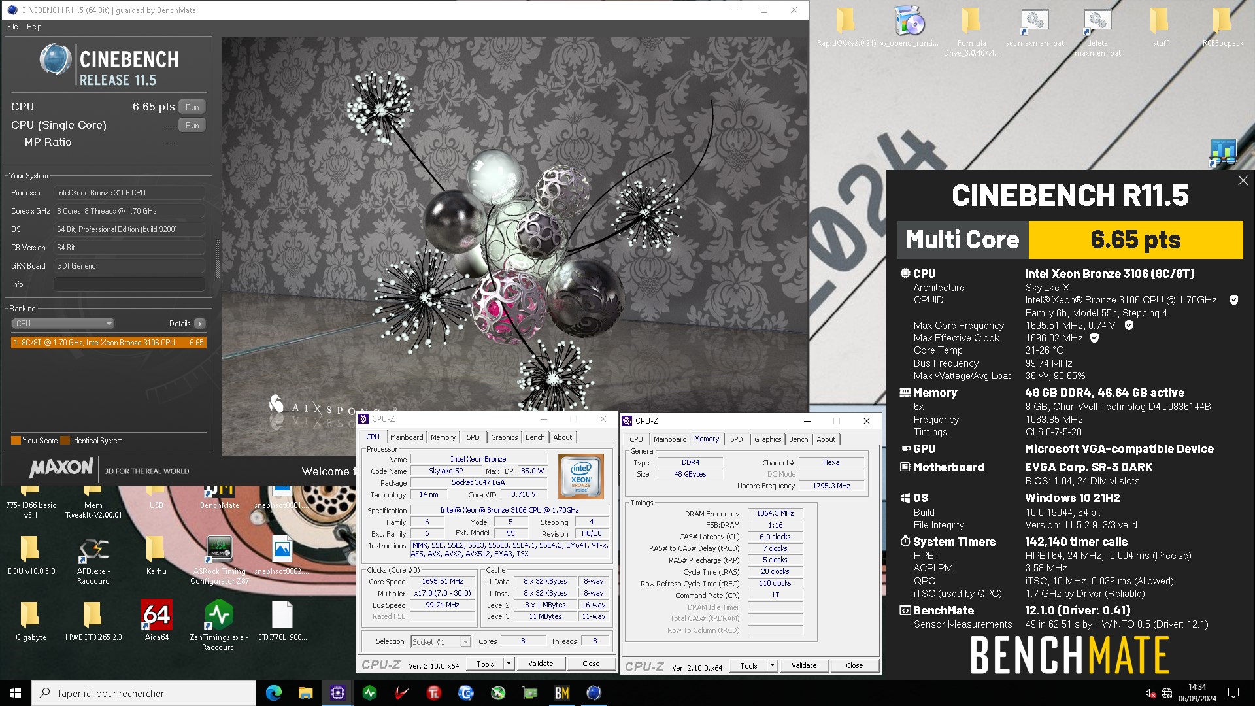
Task: Select Karhu folder icon
Action: [x=156, y=556]
